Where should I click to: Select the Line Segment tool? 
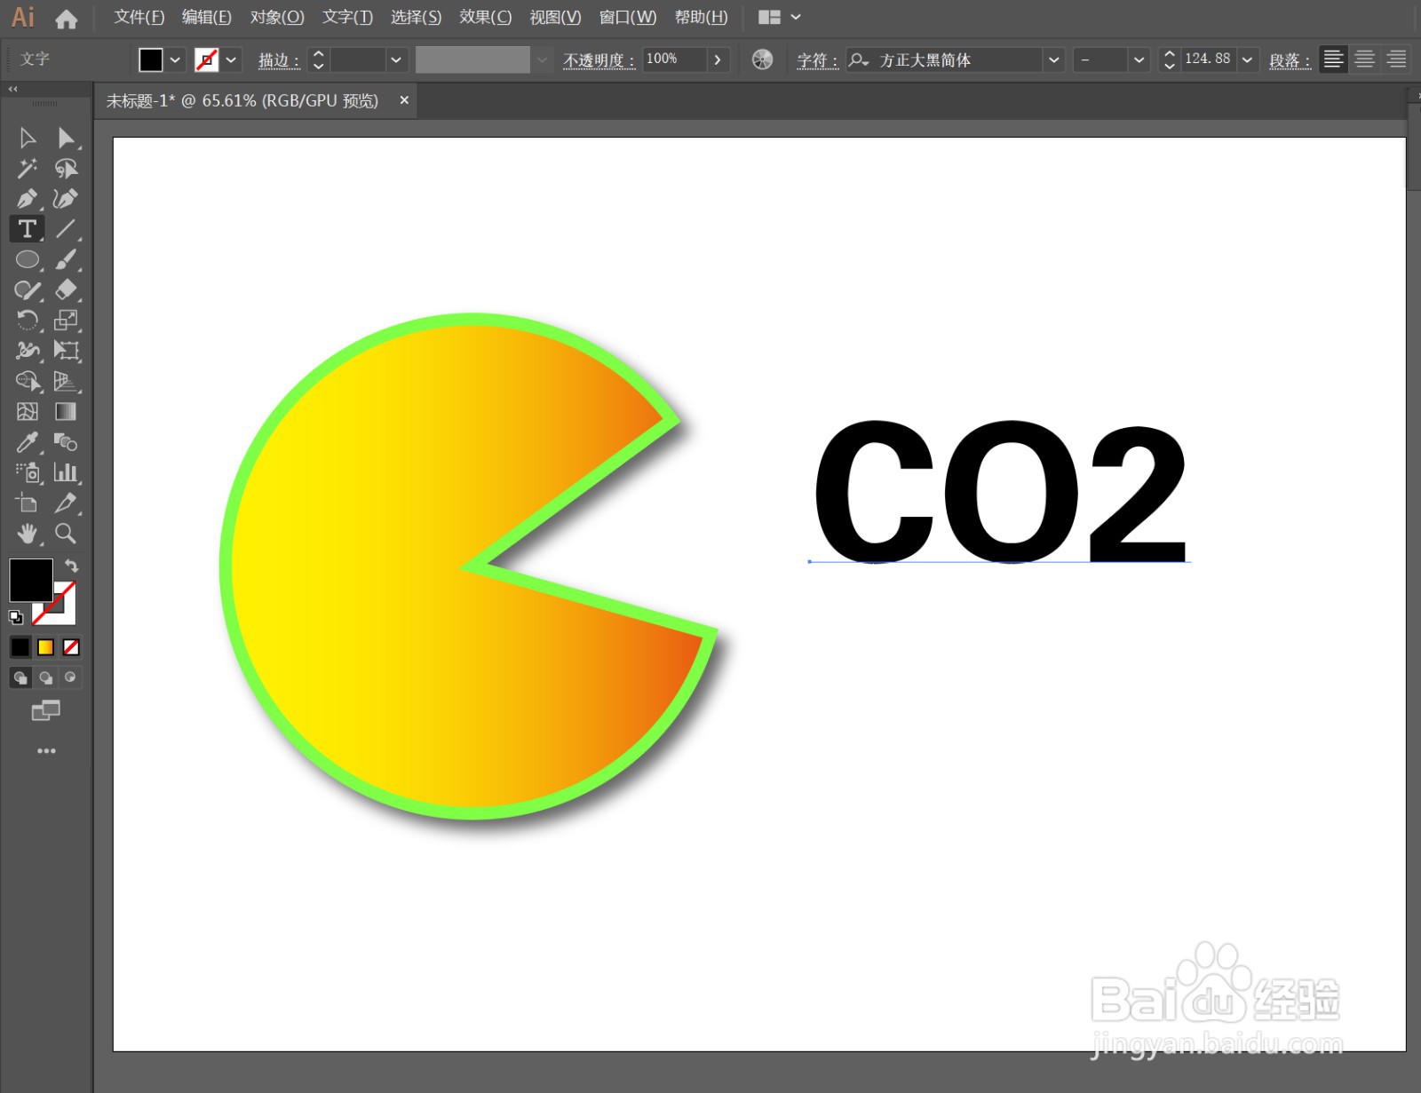click(66, 229)
